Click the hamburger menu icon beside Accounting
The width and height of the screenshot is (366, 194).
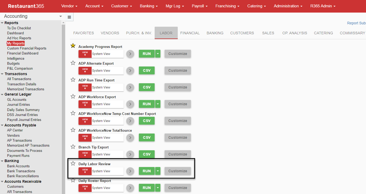coord(69,17)
